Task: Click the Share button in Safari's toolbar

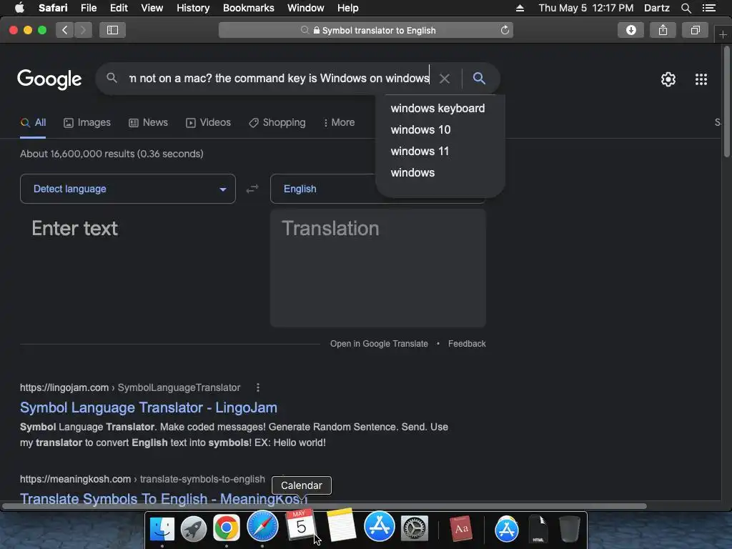Action: (x=663, y=30)
